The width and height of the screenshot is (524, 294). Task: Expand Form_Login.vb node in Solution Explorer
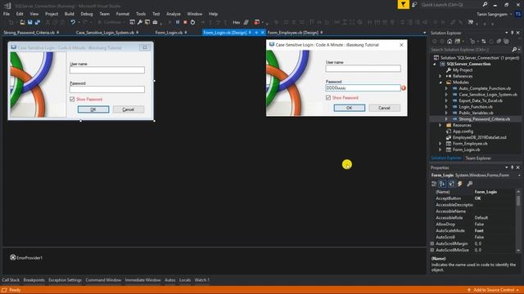440,149
